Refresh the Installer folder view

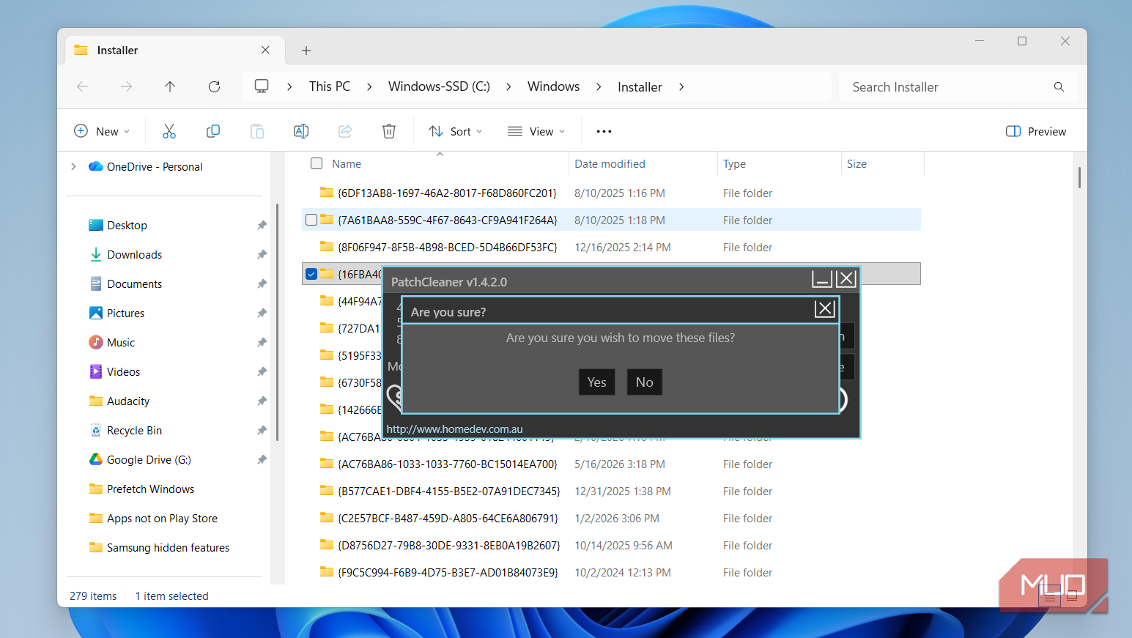pyautogui.click(x=214, y=86)
